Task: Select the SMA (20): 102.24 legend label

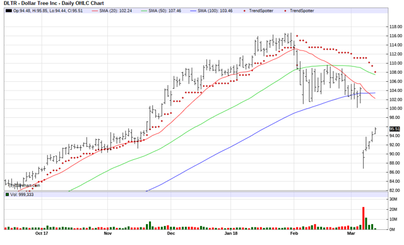Action: point(116,11)
